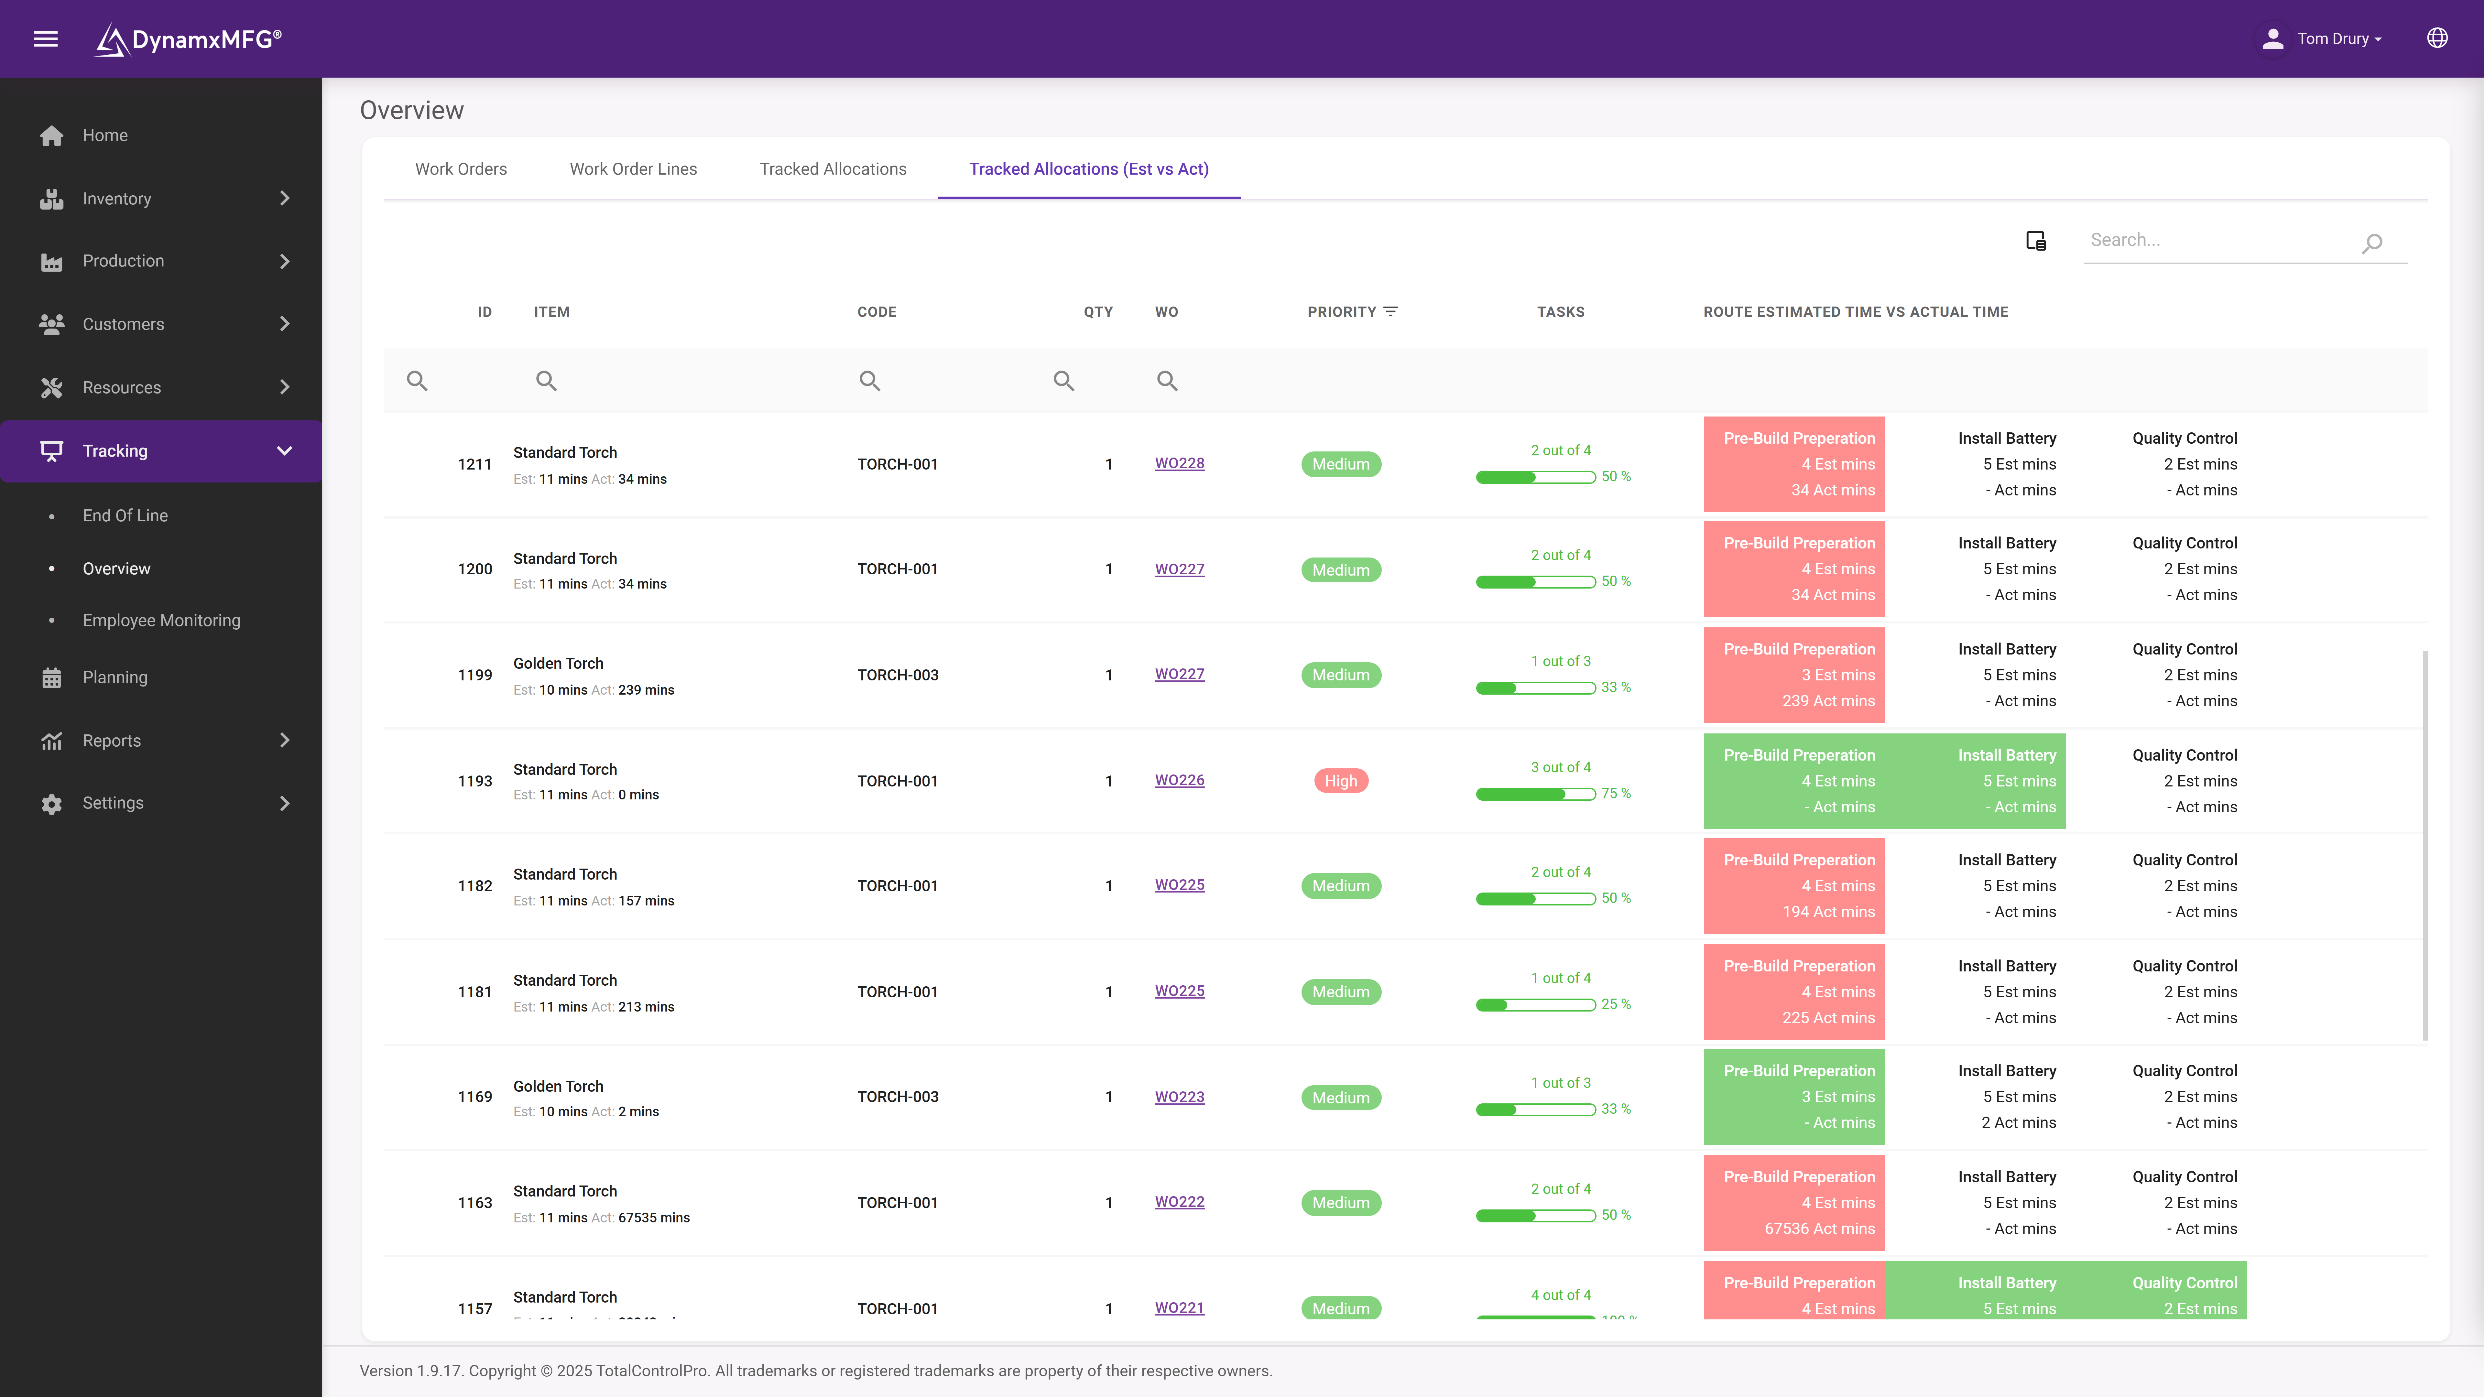Screen dimensions: 2484x1397
Task: Collapse the Tracking section chevron
Action: pos(284,450)
